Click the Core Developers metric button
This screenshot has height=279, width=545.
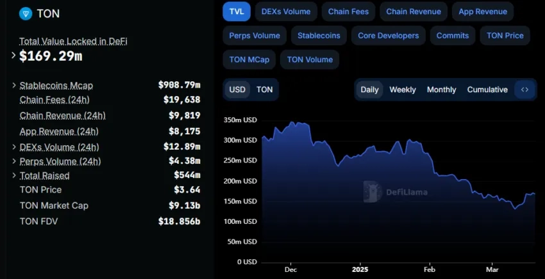[x=389, y=35]
